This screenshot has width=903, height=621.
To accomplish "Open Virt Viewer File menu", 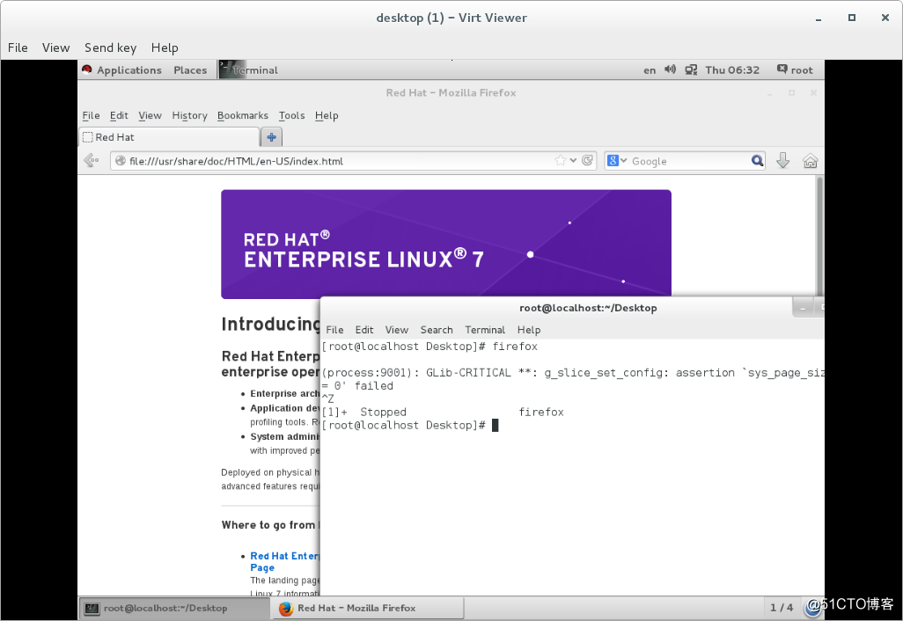I will point(18,47).
